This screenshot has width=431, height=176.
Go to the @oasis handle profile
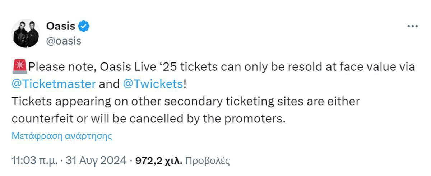[x=64, y=41]
